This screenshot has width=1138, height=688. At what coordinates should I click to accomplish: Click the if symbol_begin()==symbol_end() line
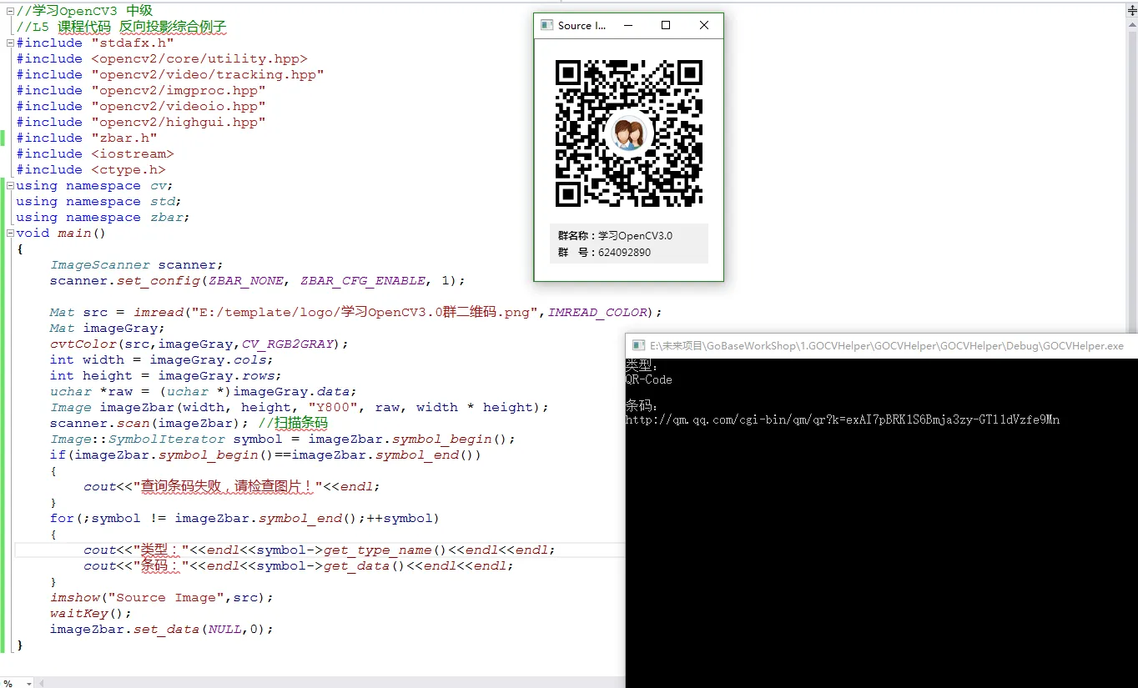coord(266,454)
